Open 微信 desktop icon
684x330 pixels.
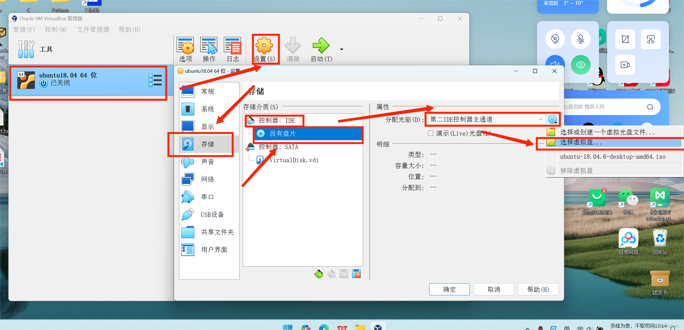click(629, 202)
